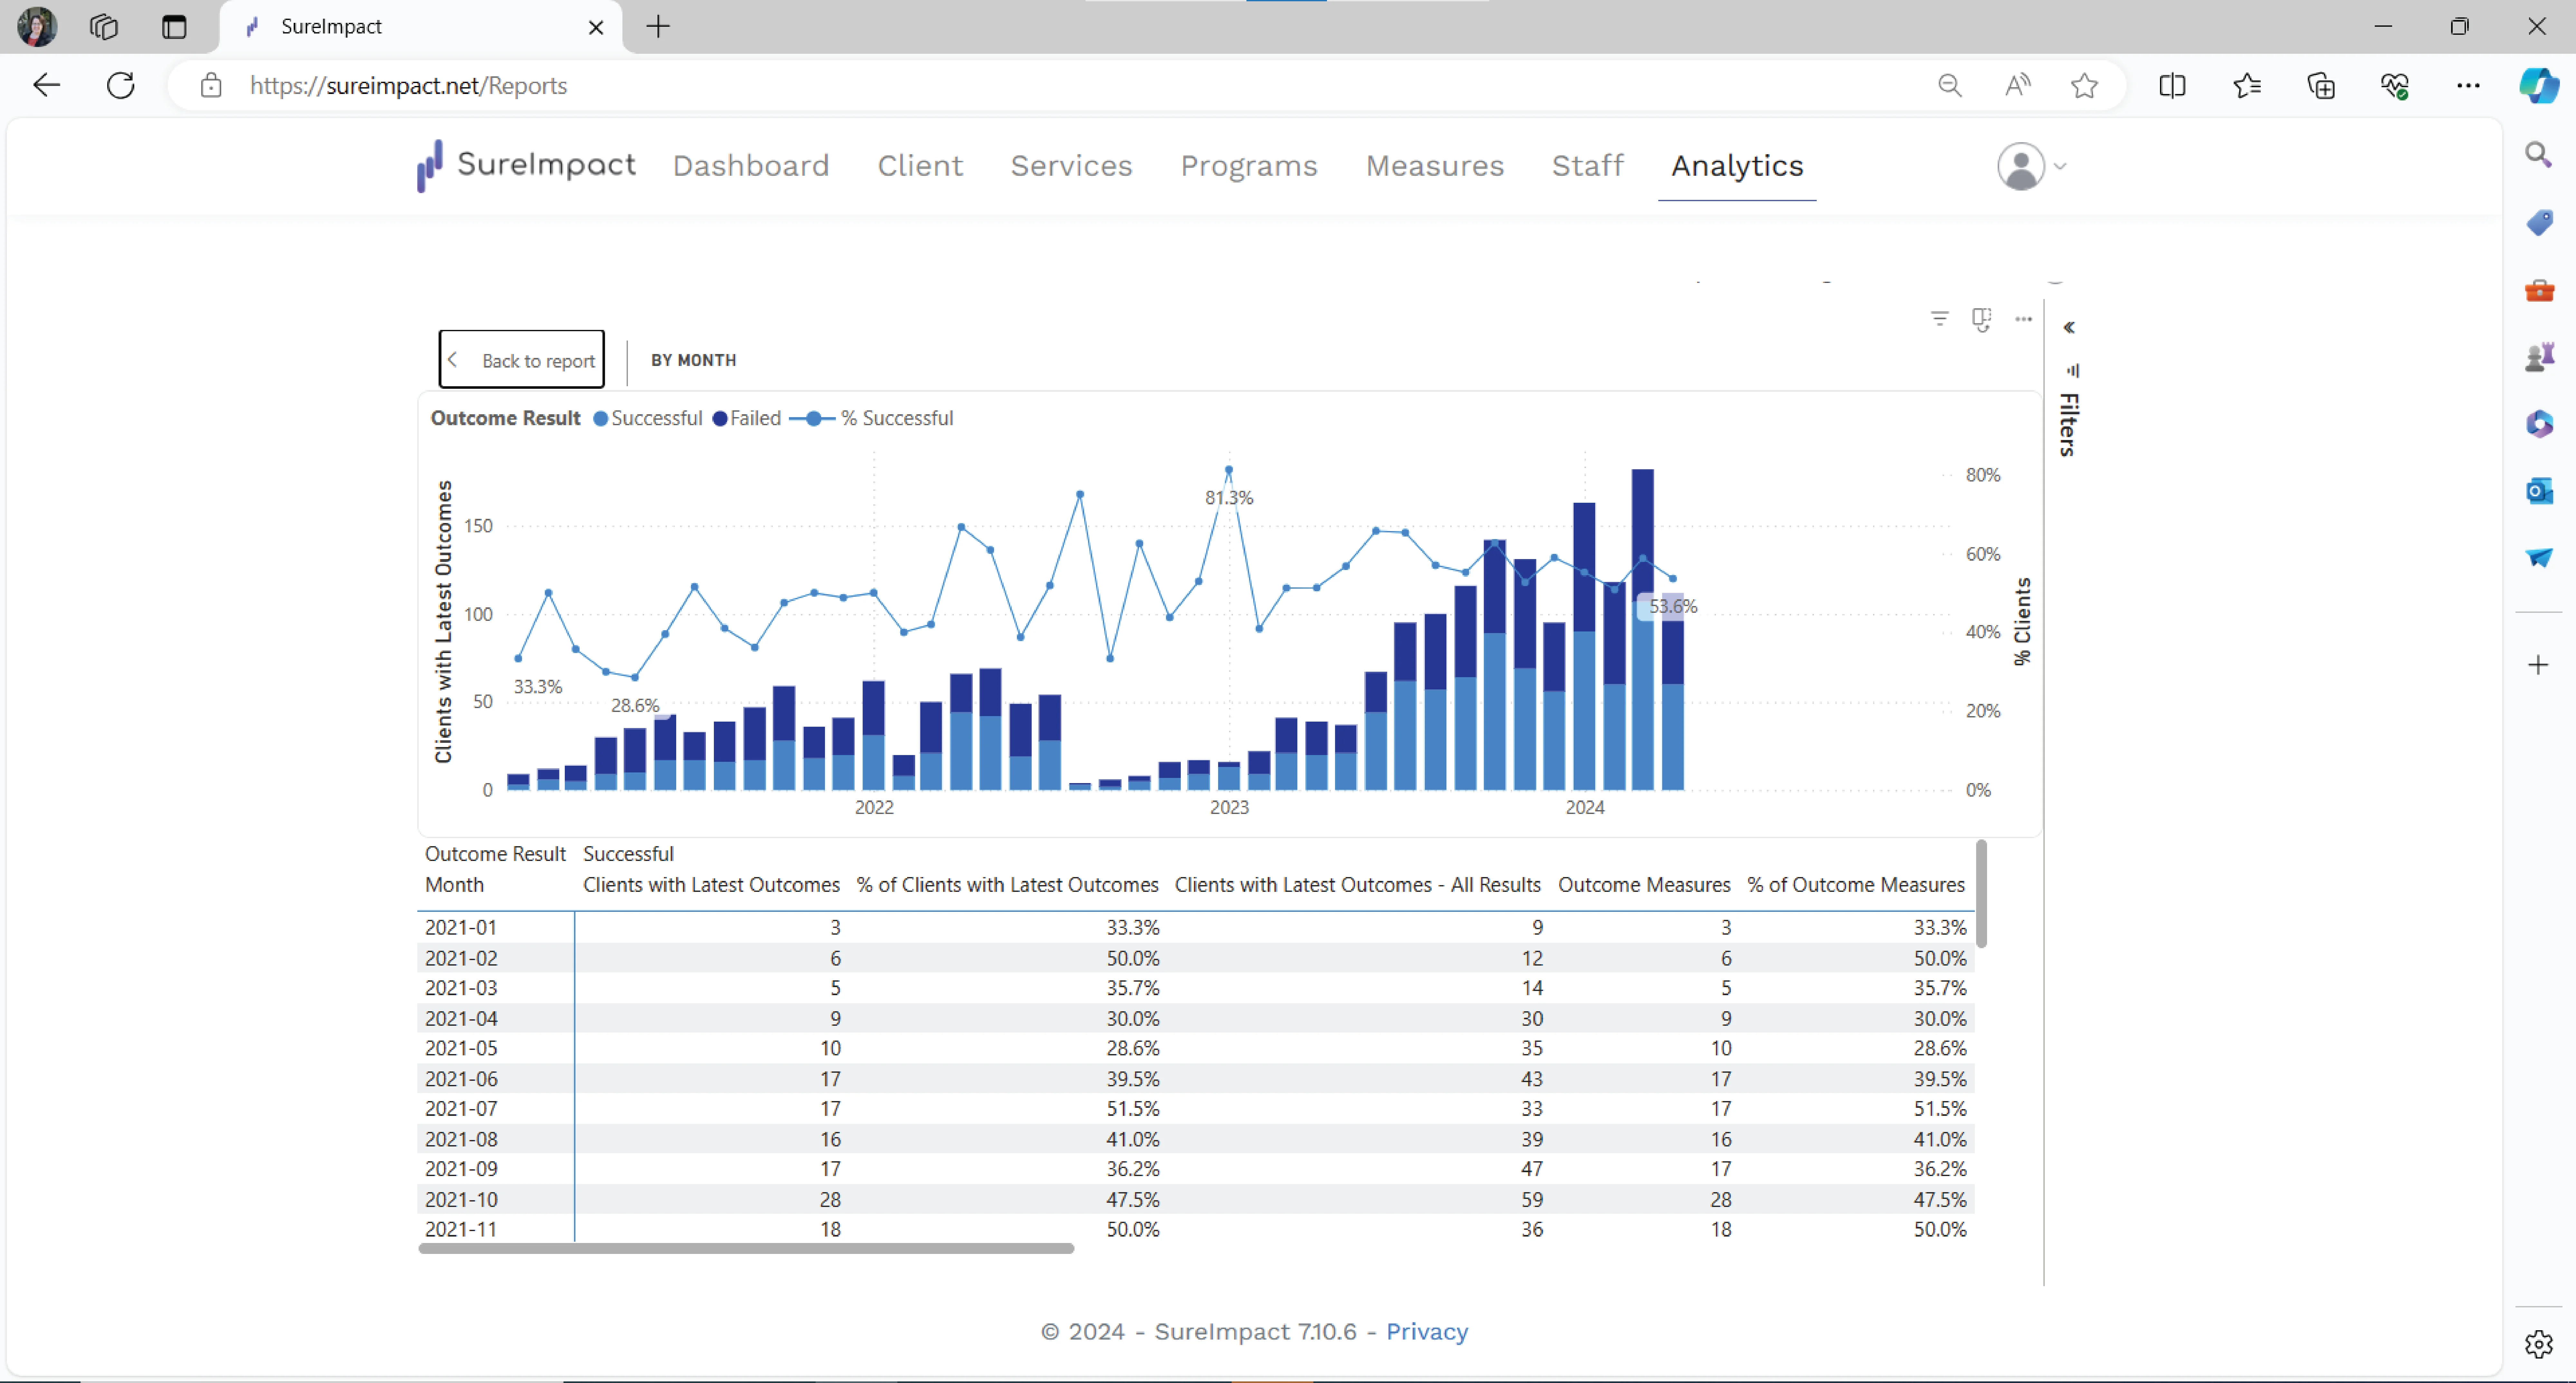Screen dimensions: 2576x1383
Task: Open the Privacy link
Action: point(1427,1332)
